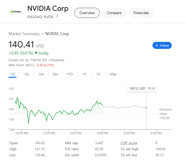Switch to the Overview tab
This screenshot has width=185, height=160.
tap(87, 13)
